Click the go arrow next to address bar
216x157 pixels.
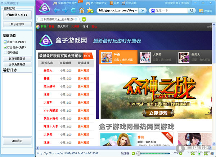[143, 10]
